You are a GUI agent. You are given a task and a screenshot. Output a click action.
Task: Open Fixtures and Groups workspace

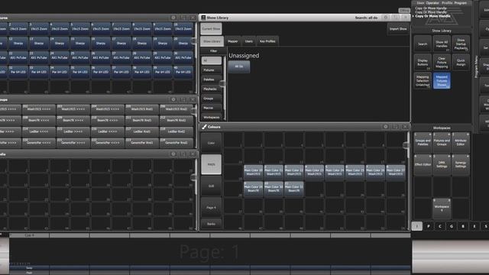coord(442,143)
